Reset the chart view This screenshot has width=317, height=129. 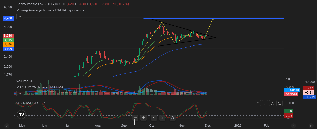172,118
